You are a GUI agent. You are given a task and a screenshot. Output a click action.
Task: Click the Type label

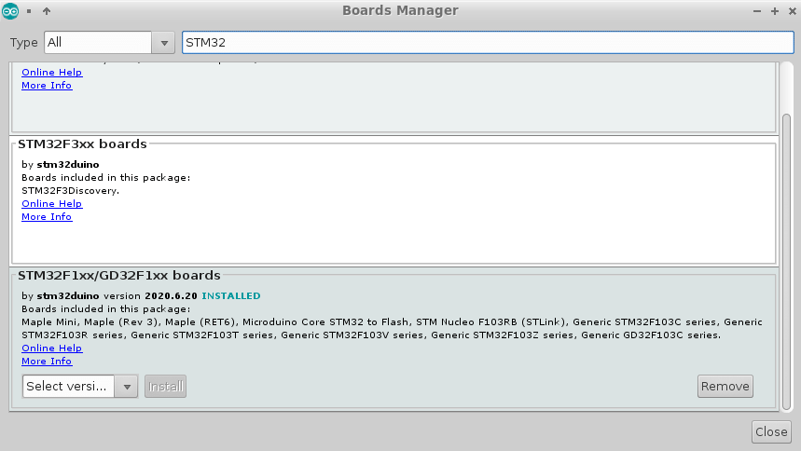click(x=24, y=43)
